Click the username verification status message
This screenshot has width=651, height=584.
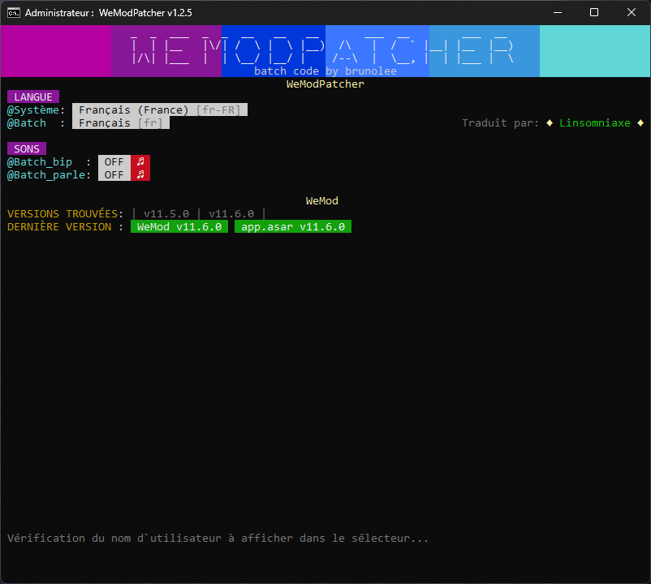point(218,538)
